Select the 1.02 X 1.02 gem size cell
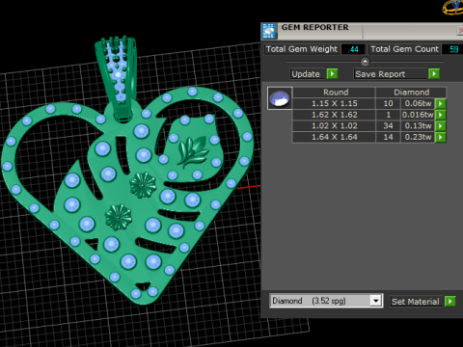 pyautogui.click(x=334, y=126)
